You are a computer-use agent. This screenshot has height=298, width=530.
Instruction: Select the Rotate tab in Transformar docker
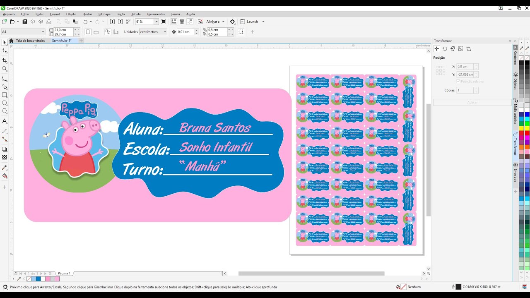[x=445, y=49]
